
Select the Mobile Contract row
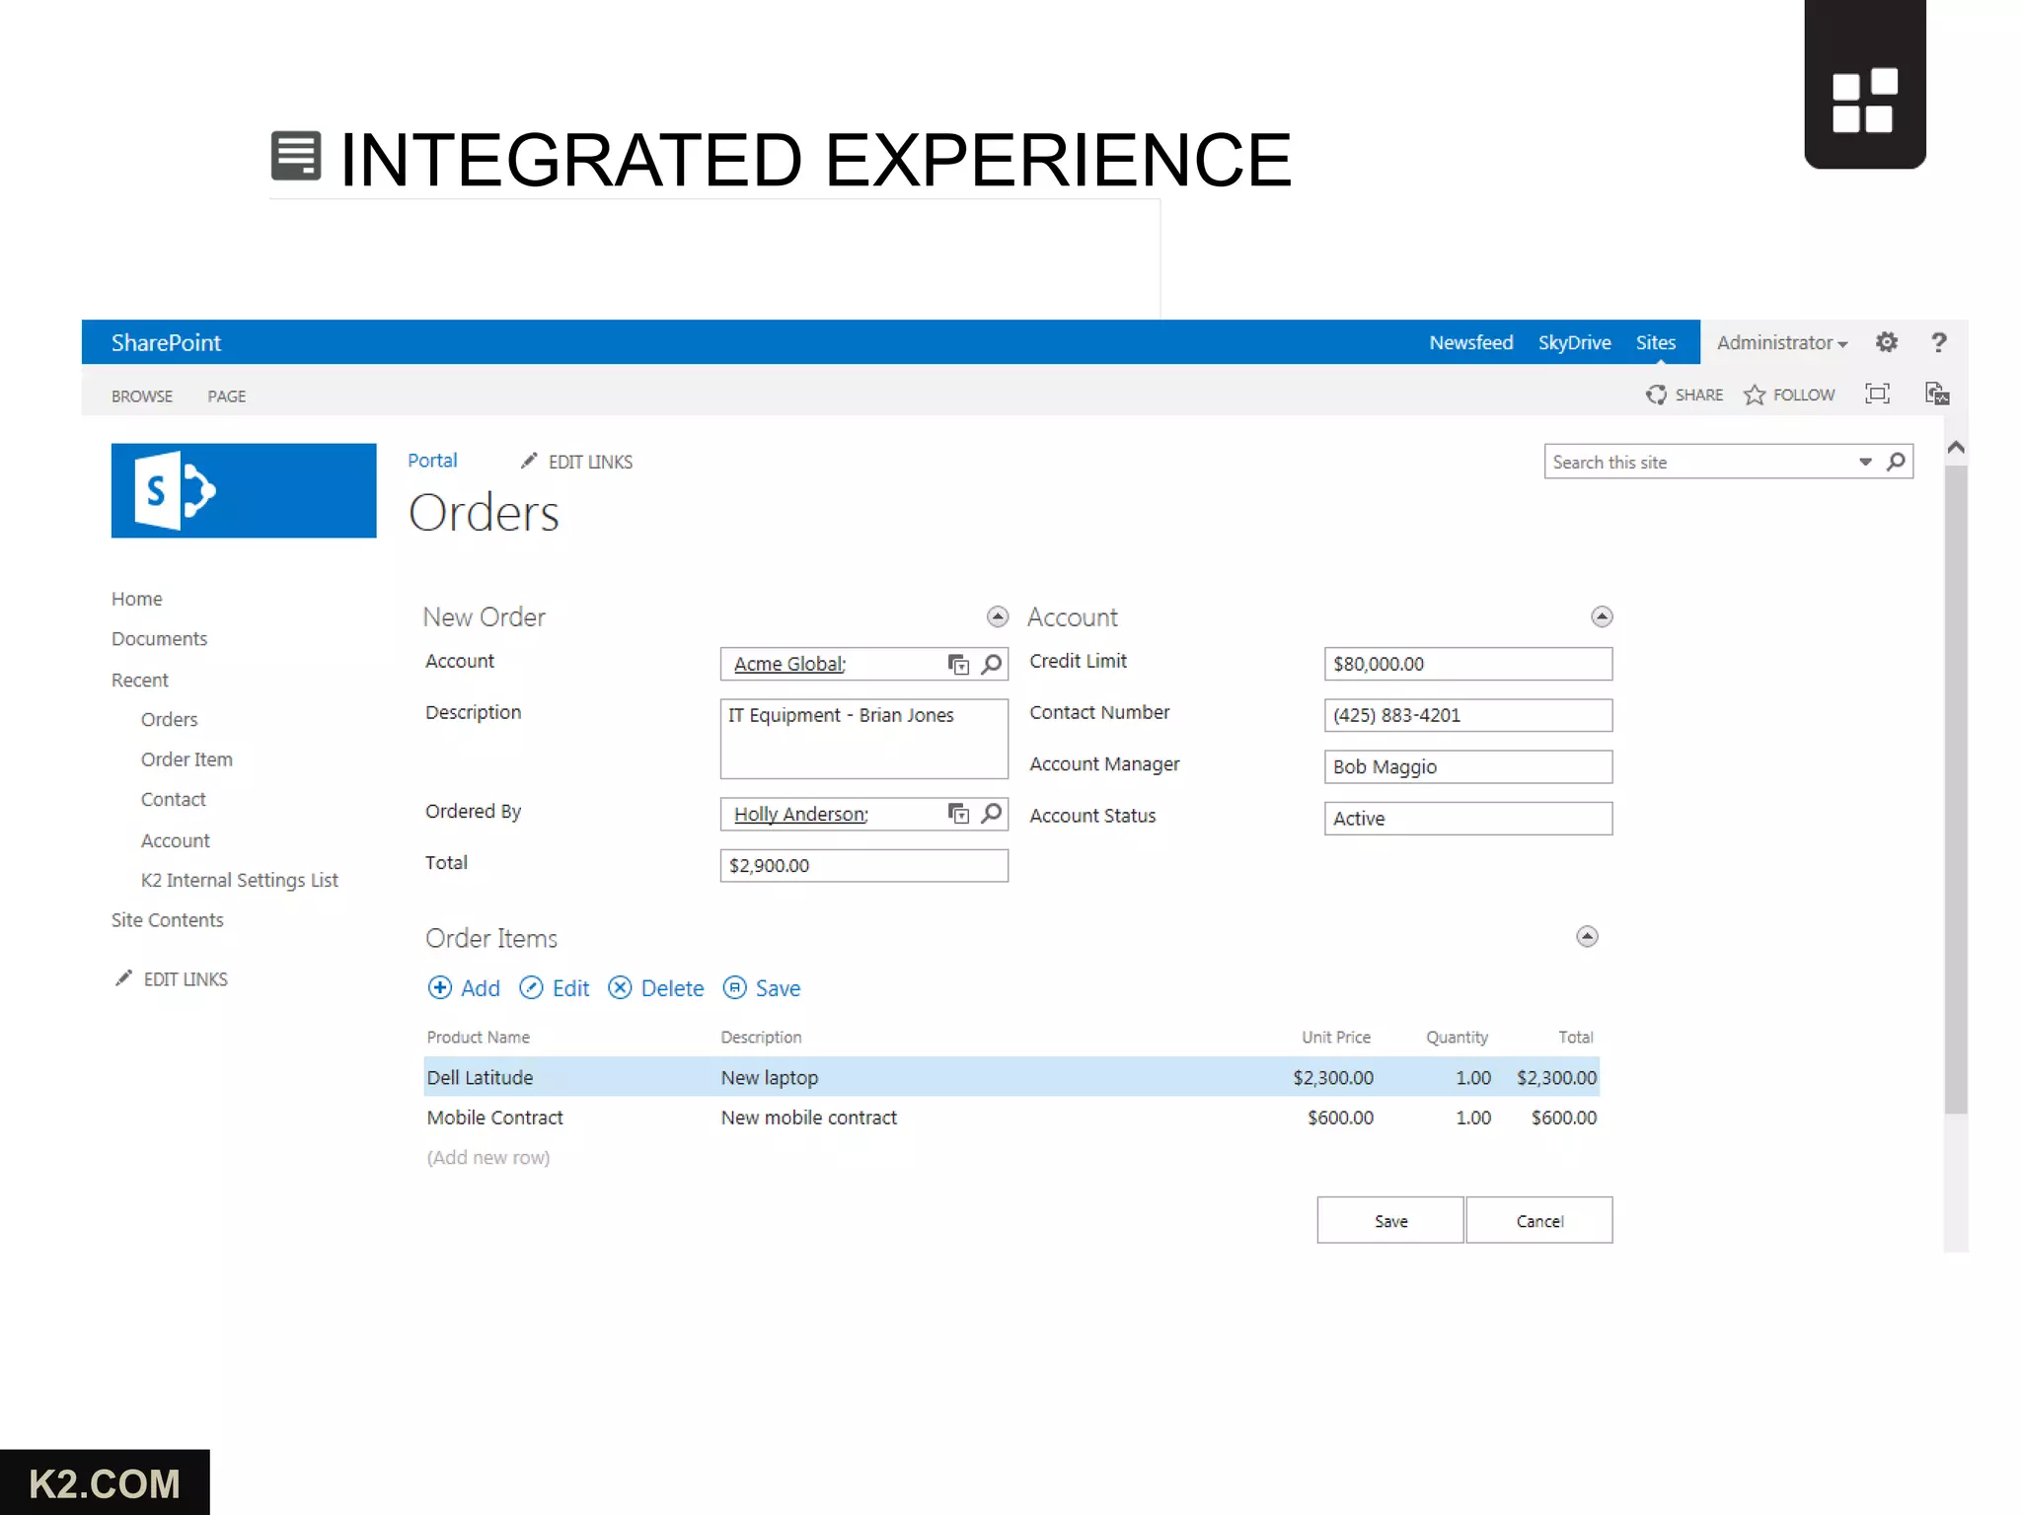(x=1011, y=1118)
